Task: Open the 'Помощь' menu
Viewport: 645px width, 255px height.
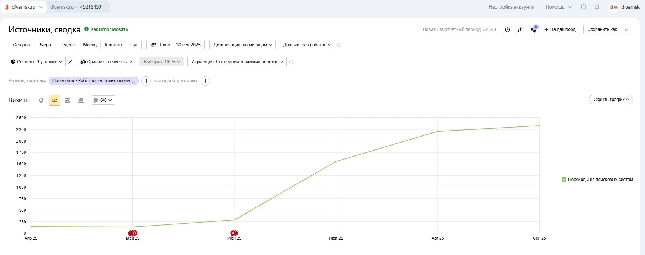Action: click(559, 7)
